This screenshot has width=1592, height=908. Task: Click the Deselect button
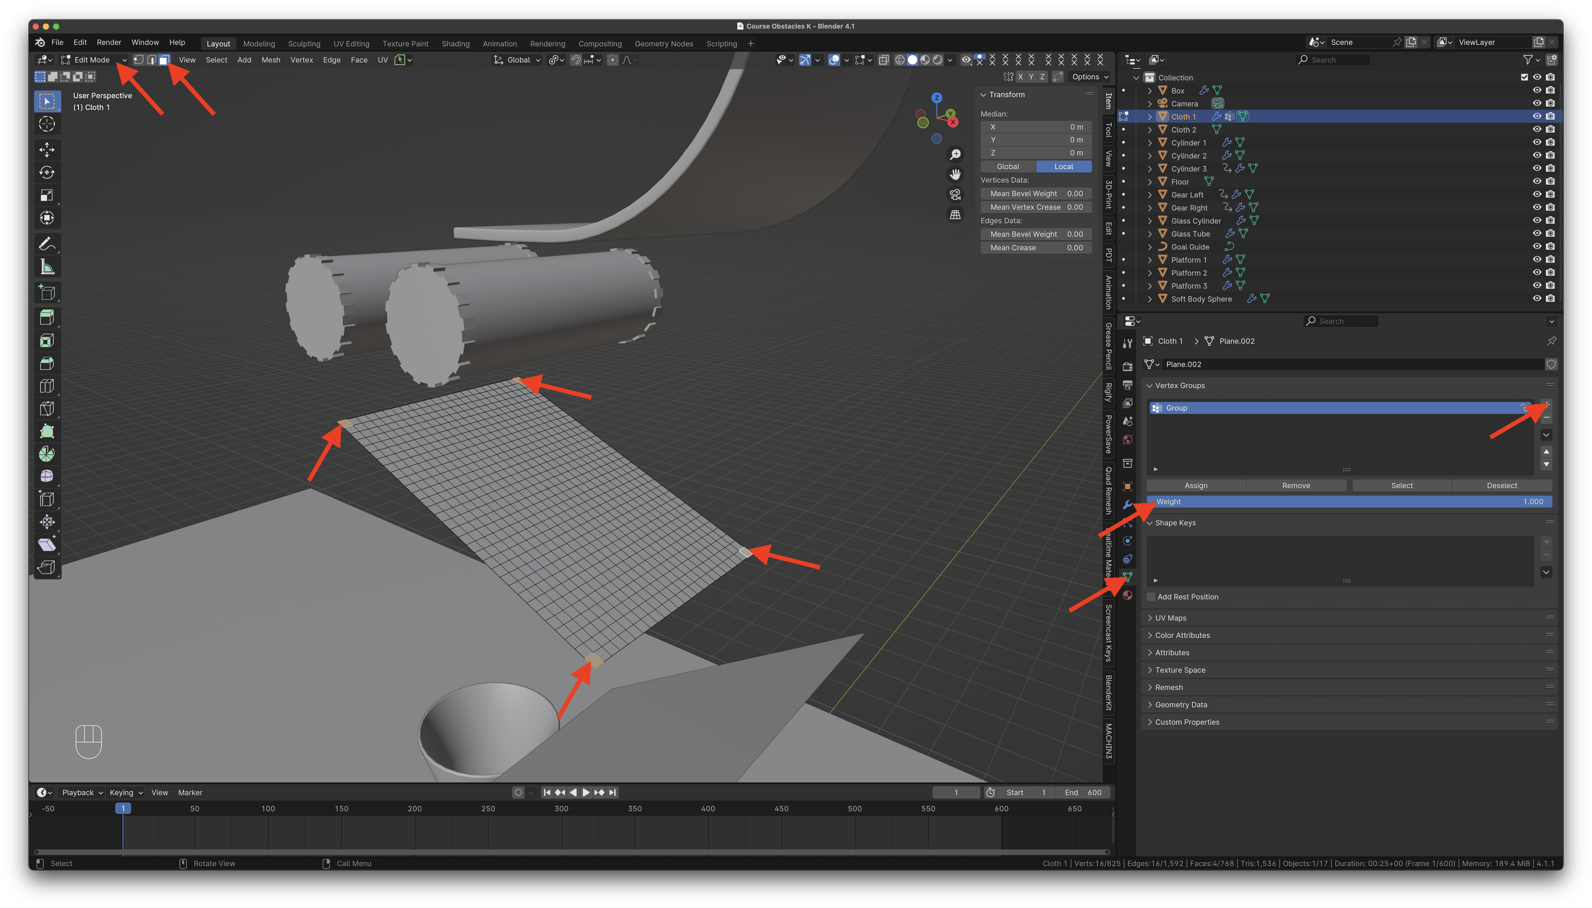pos(1502,486)
